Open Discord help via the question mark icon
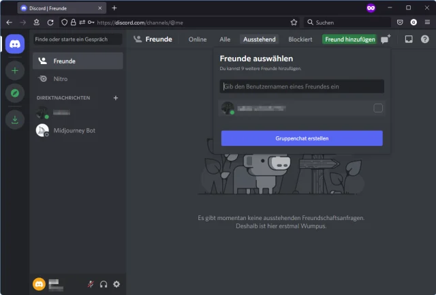 425,40
